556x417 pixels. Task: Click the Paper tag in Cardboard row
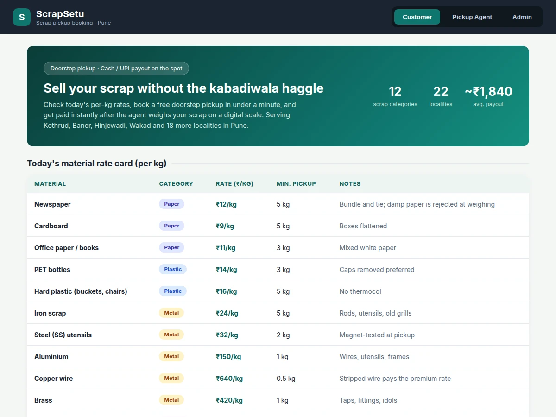click(x=171, y=226)
